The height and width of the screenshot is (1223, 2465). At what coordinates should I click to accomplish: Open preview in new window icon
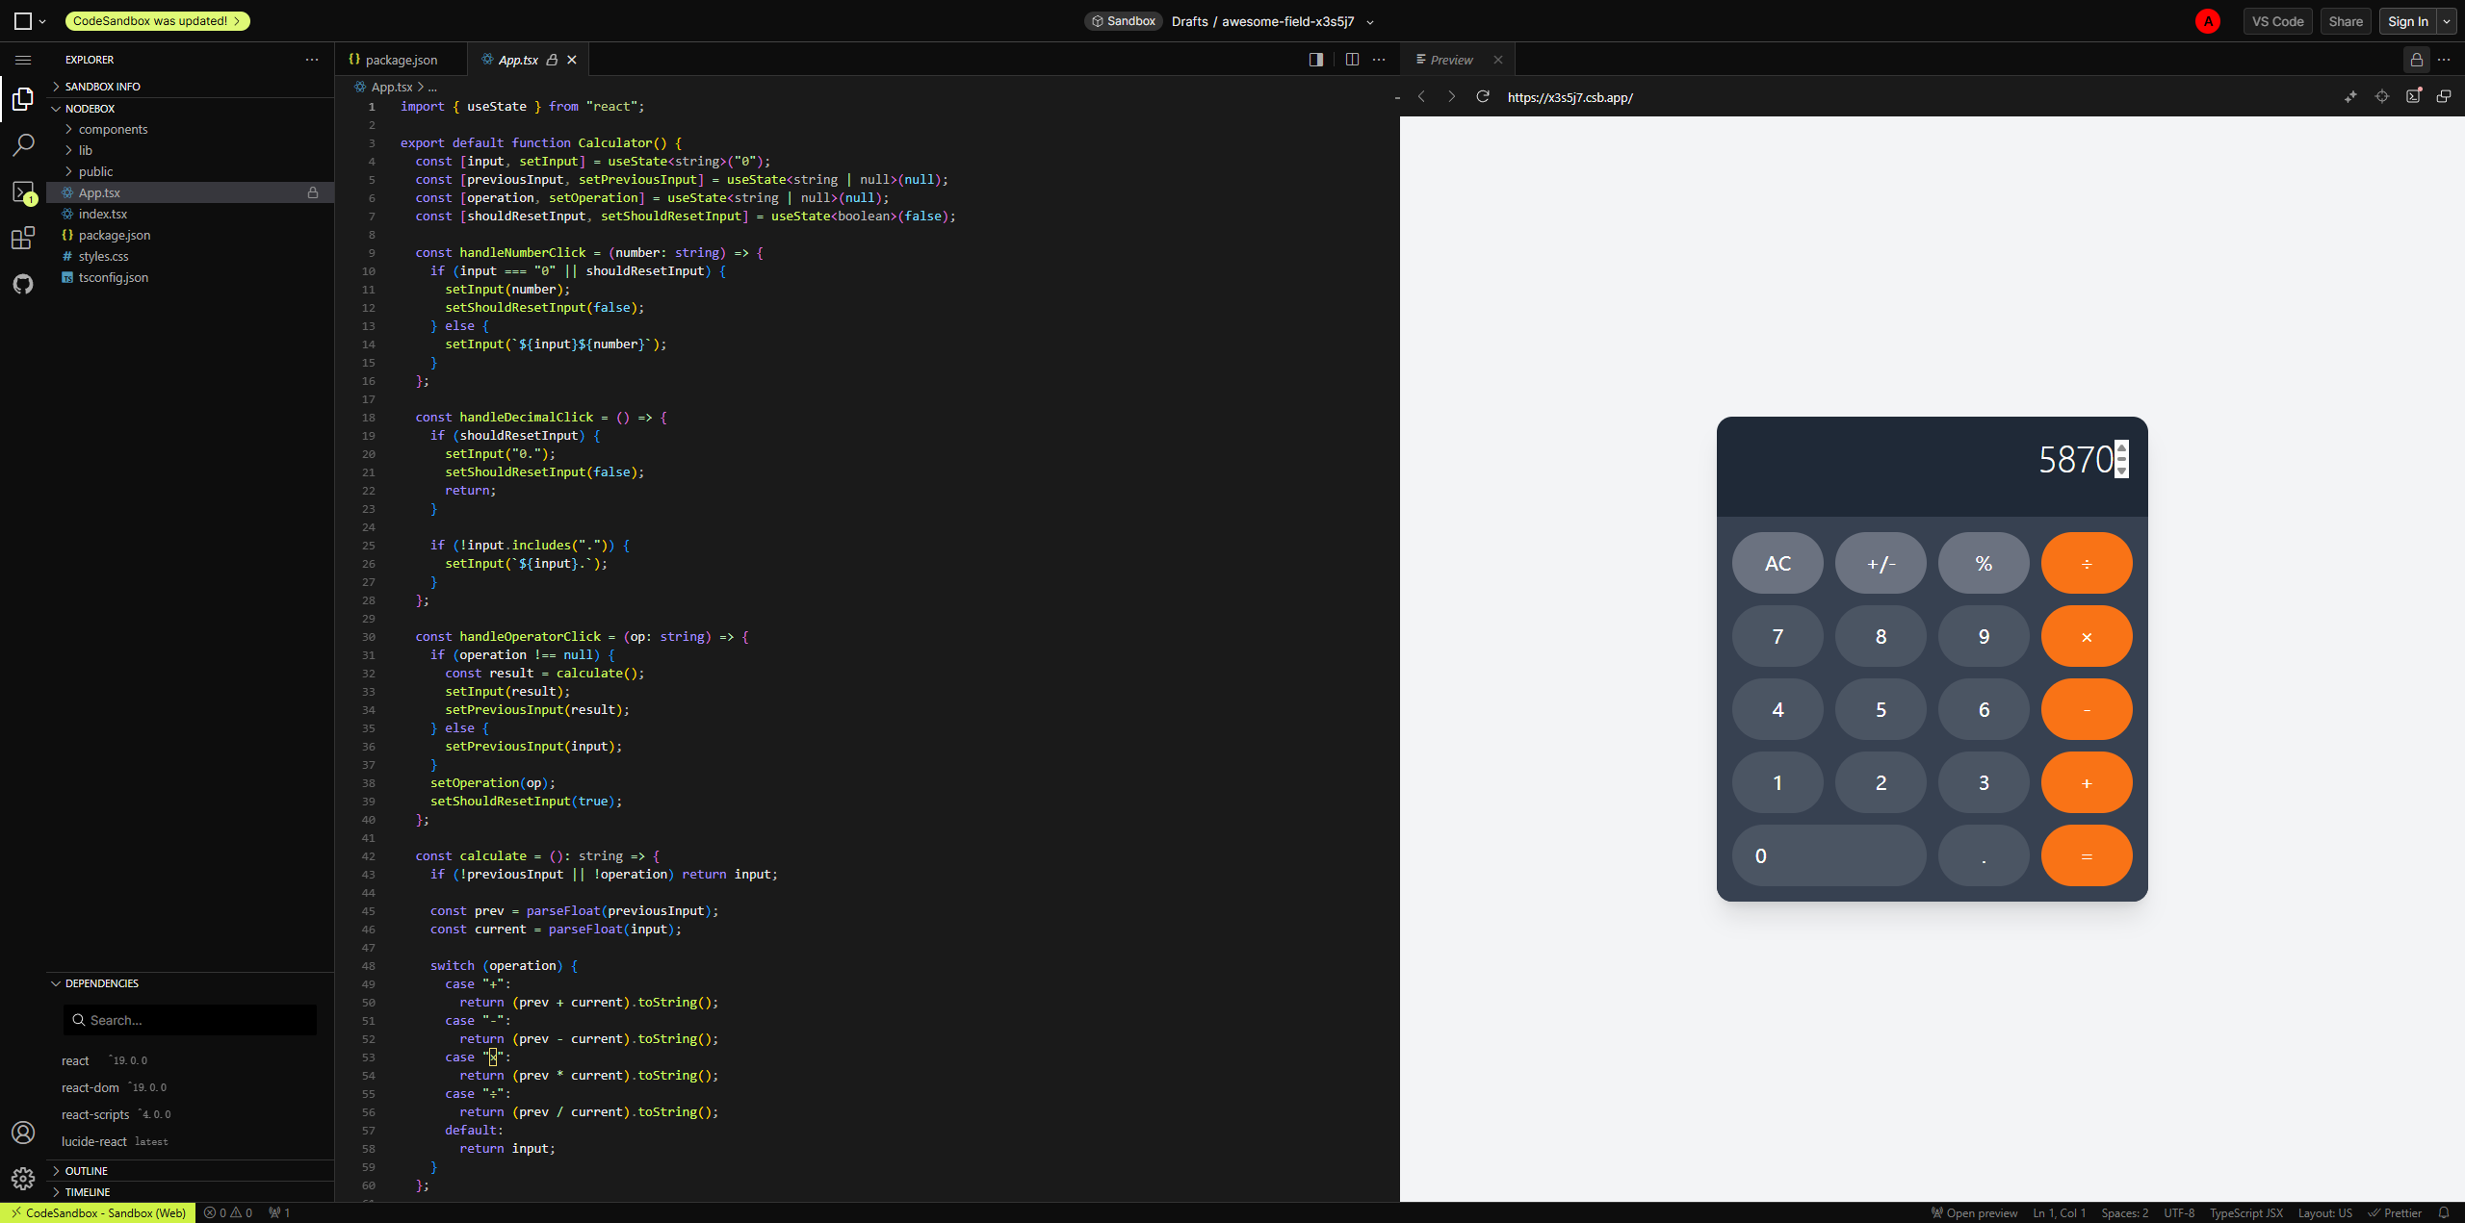(2444, 96)
